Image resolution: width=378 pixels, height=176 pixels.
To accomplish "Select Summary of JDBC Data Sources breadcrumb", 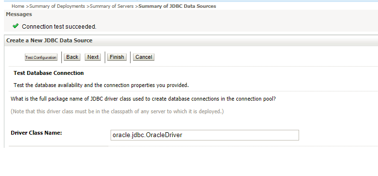I will (x=177, y=6).
